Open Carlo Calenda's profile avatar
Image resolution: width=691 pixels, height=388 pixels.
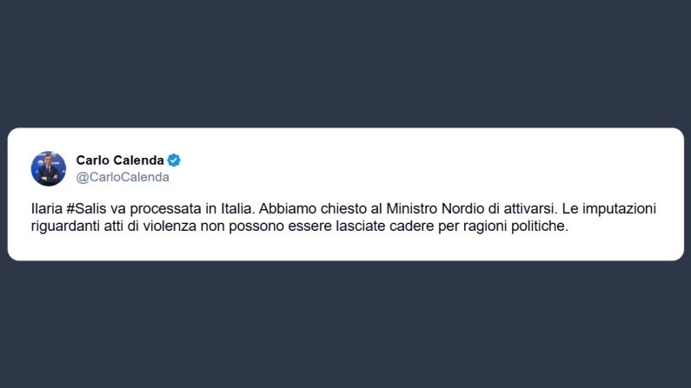point(49,168)
